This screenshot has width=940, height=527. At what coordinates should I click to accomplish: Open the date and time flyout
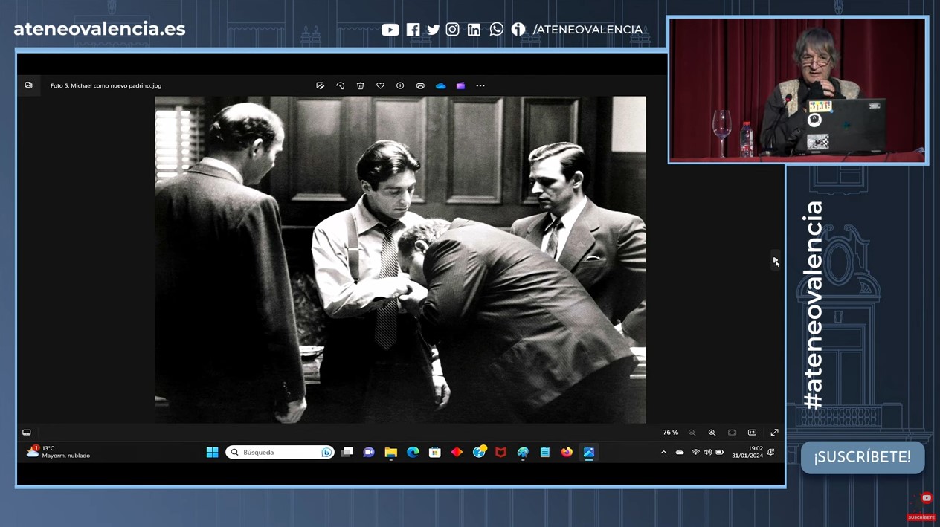(747, 452)
